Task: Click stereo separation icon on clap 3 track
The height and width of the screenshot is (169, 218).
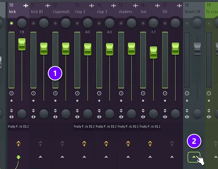Action: point(99,117)
